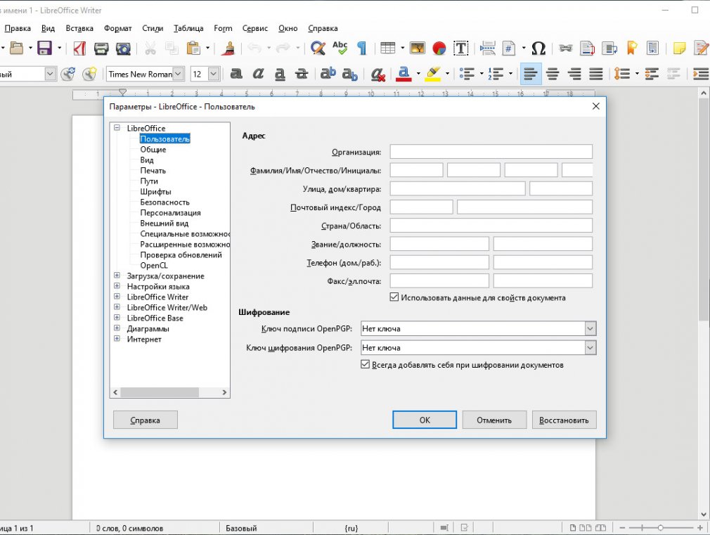Click the OK button
Screen dimensions: 710x535
pyautogui.click(x=425, y=420)
